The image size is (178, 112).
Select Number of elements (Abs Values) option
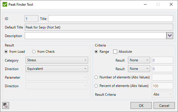(96, 77)
